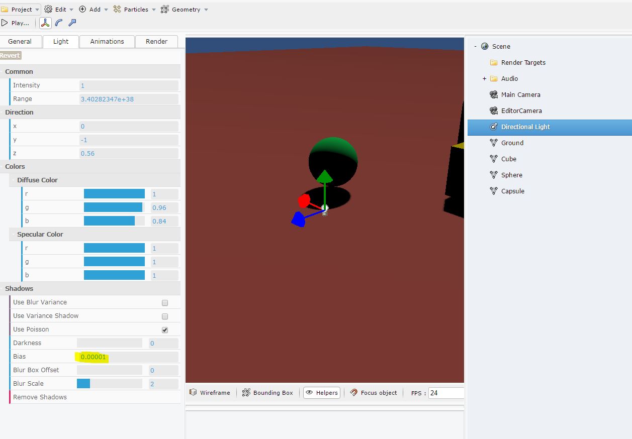Uncheck the Use Poisson checkbox
The height and width of the screenshot is (439, 632).
165,330
